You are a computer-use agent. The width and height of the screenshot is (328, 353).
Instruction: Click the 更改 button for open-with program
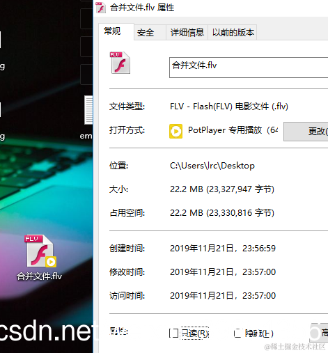[306, 132]
